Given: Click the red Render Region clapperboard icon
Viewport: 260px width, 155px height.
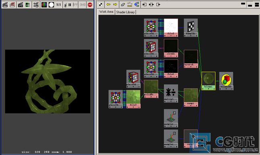Looking at the screenshot, I should [x=12, y=5].
